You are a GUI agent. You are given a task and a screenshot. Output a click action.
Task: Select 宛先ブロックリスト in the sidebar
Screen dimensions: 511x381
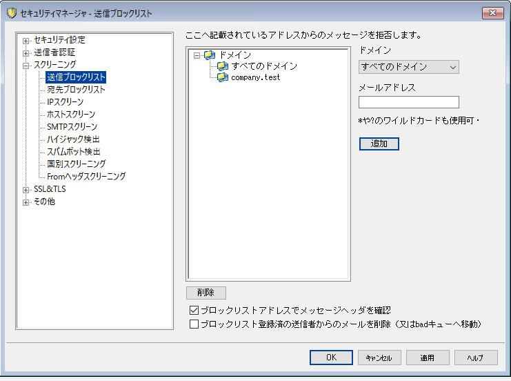(76, 90)
